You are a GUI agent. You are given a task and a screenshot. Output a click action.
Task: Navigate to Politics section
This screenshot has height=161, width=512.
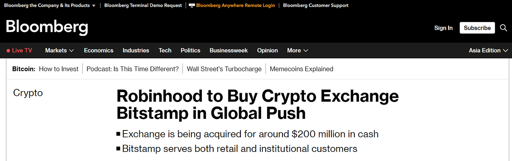pos(190,51)
